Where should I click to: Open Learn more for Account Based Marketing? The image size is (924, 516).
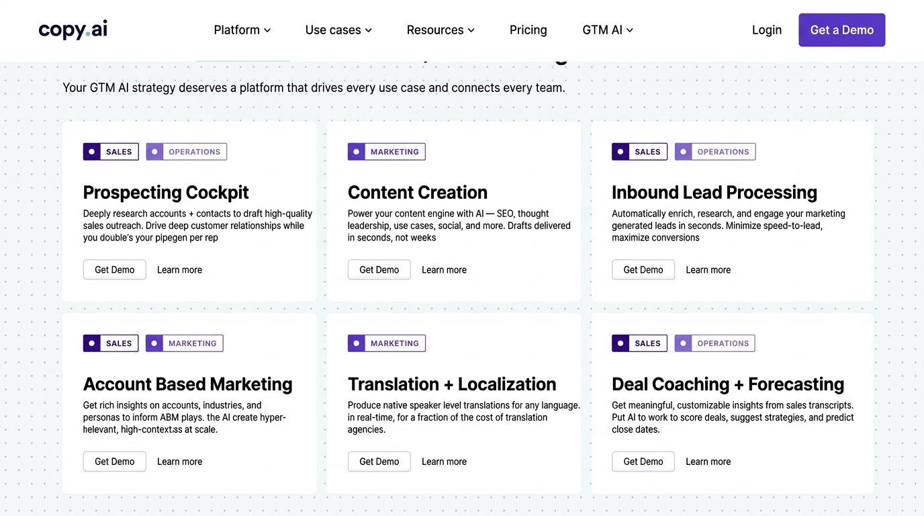[179, 462]
